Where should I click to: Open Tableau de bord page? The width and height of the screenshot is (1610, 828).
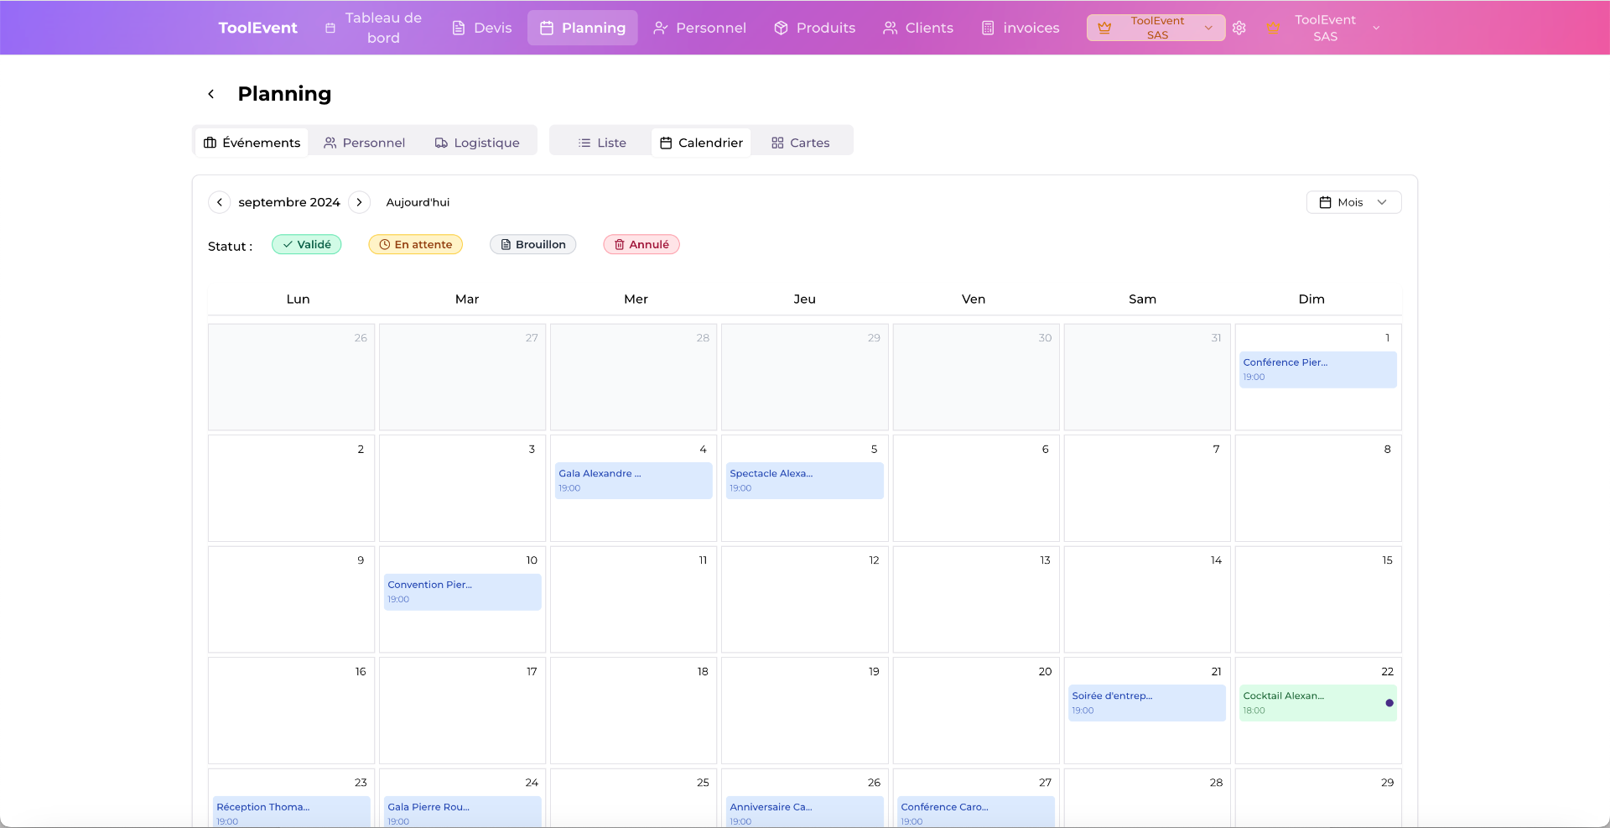tap(374, 28)
